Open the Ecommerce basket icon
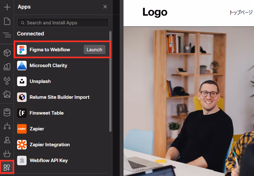Image resolution: width=254 pixels, height=176 pixels. (7, 154)
